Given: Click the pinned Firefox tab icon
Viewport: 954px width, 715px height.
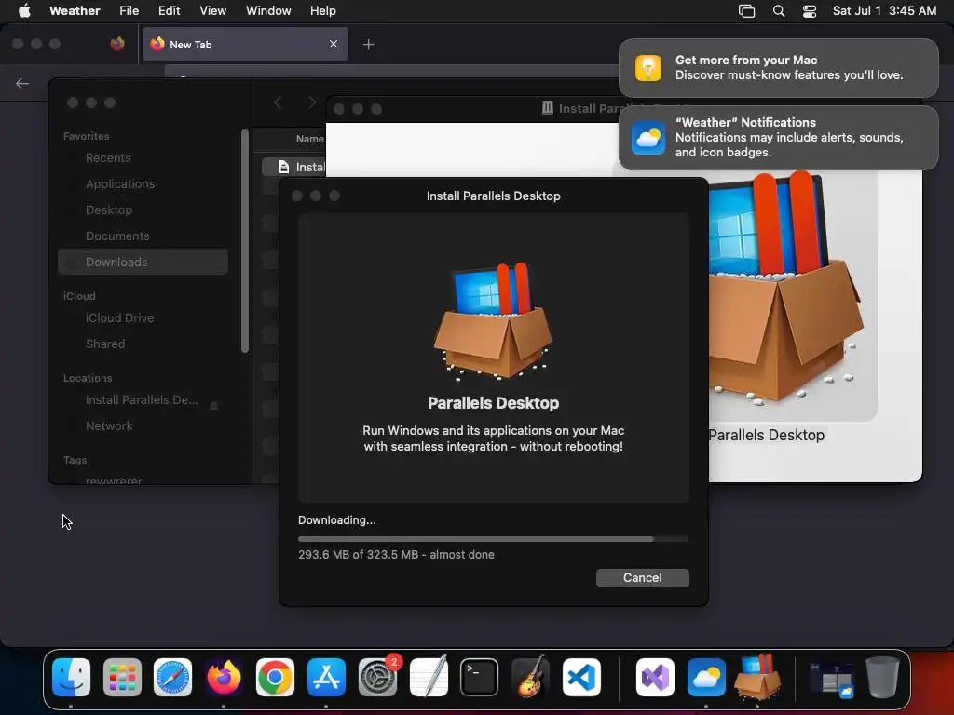Looking at the screenshot, I should [x=117, y=44].
